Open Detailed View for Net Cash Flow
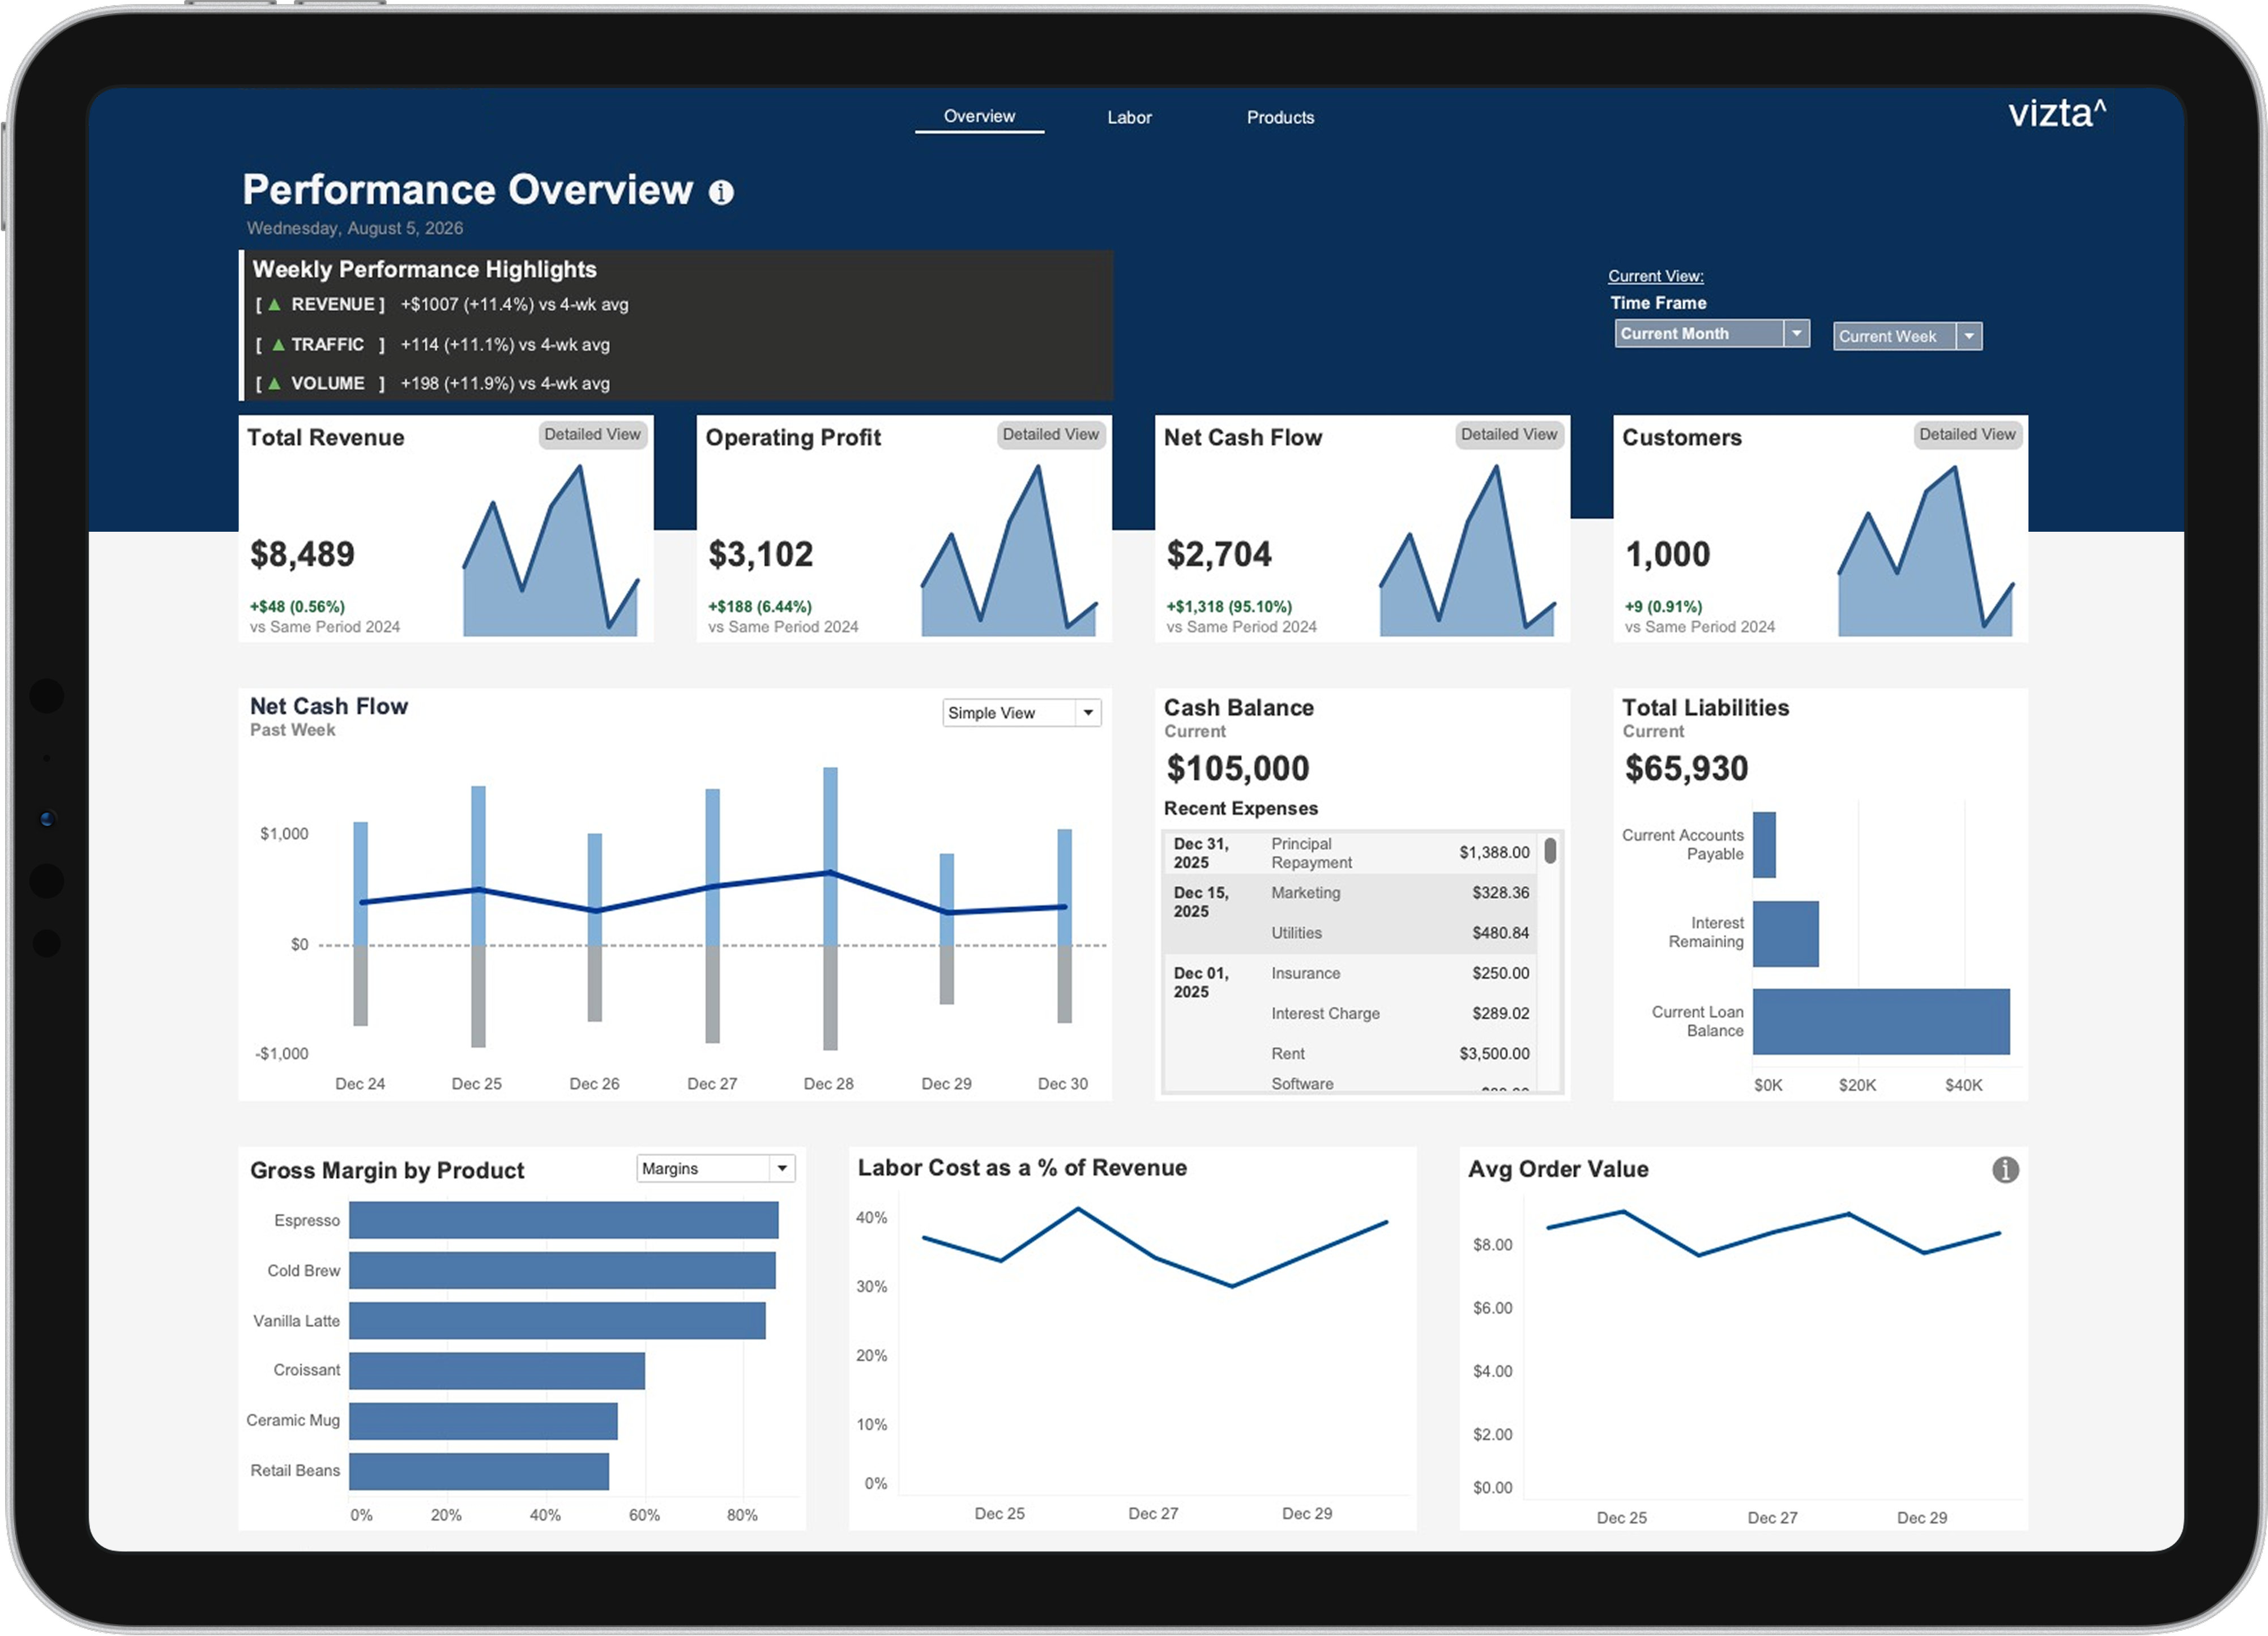2268x1636 pixels. (1508, 434)
